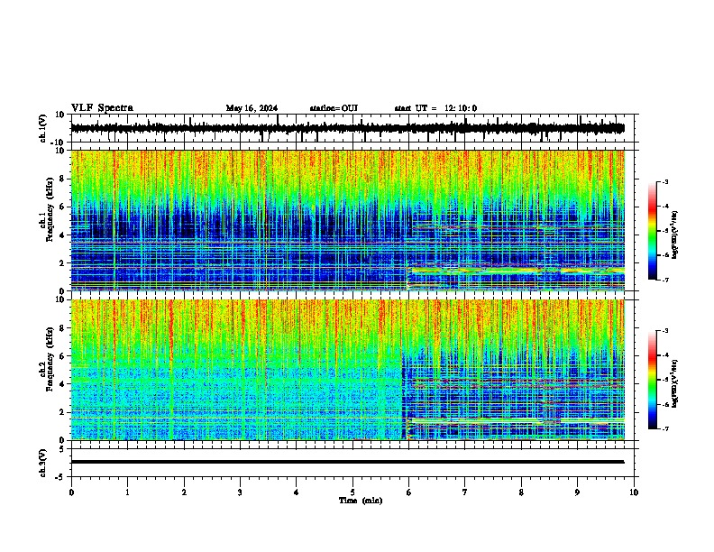This screenshot has width=714, height=552.
Task: Click the "6" kHz tick on ch.2 spectrogram axis
Action: [63, 355]
